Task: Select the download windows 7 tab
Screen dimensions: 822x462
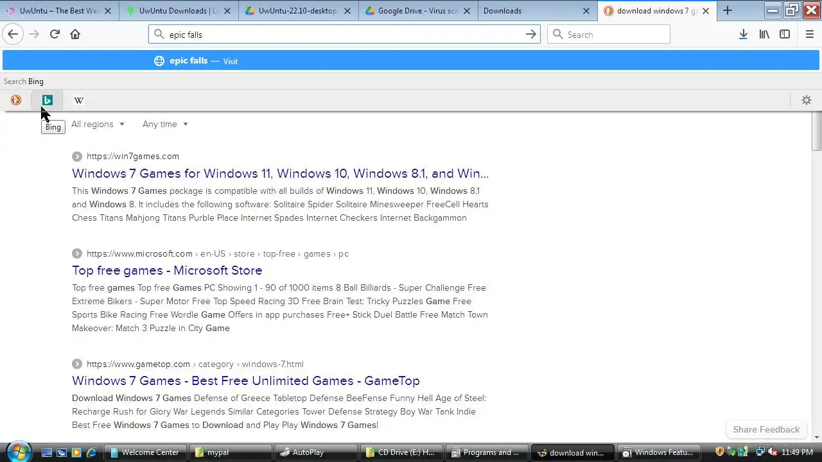Action: tap(656, 11)
